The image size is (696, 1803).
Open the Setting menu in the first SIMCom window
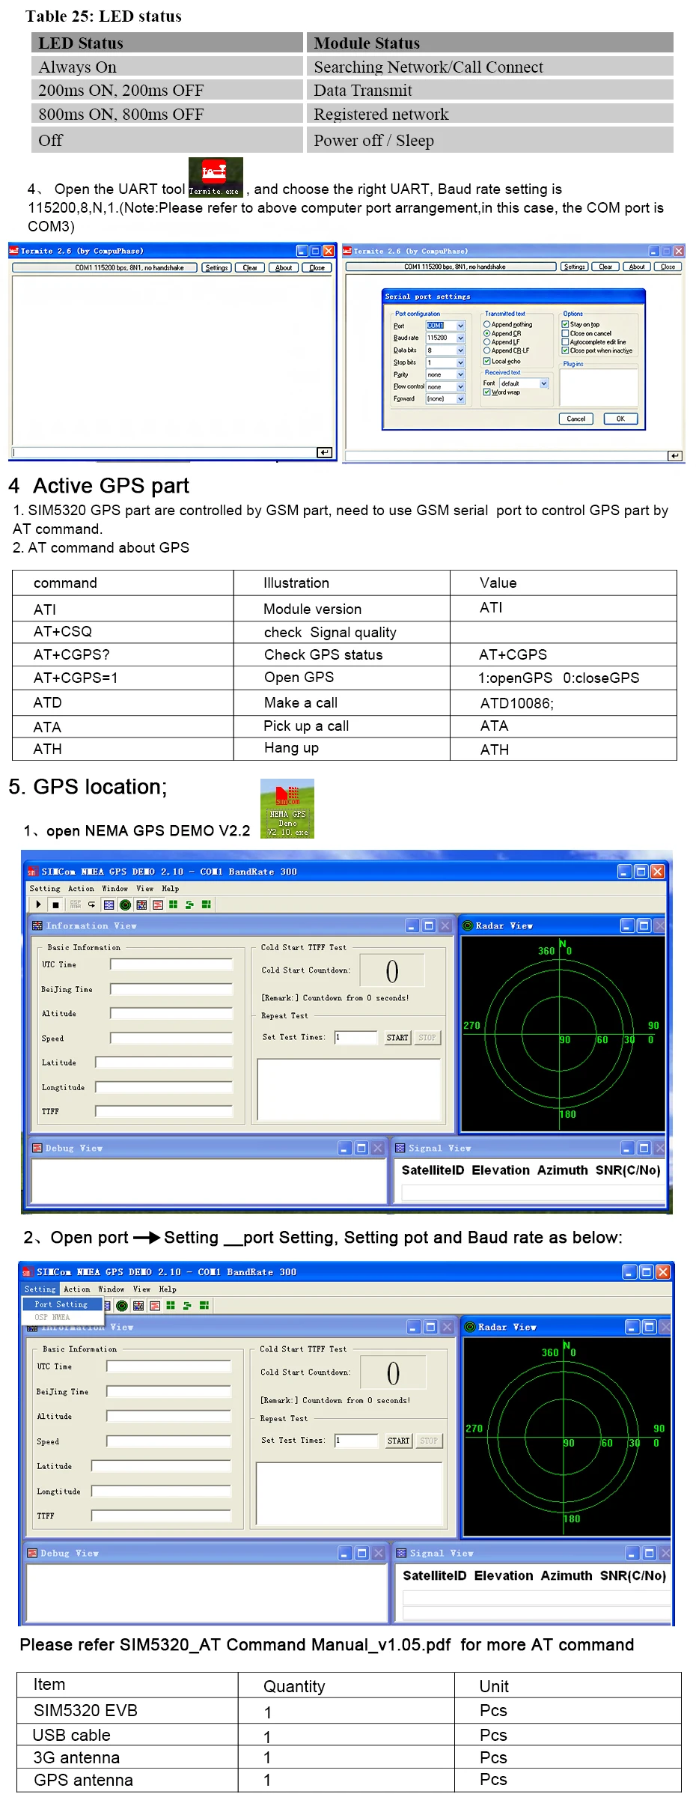click(x=45, y=889)
